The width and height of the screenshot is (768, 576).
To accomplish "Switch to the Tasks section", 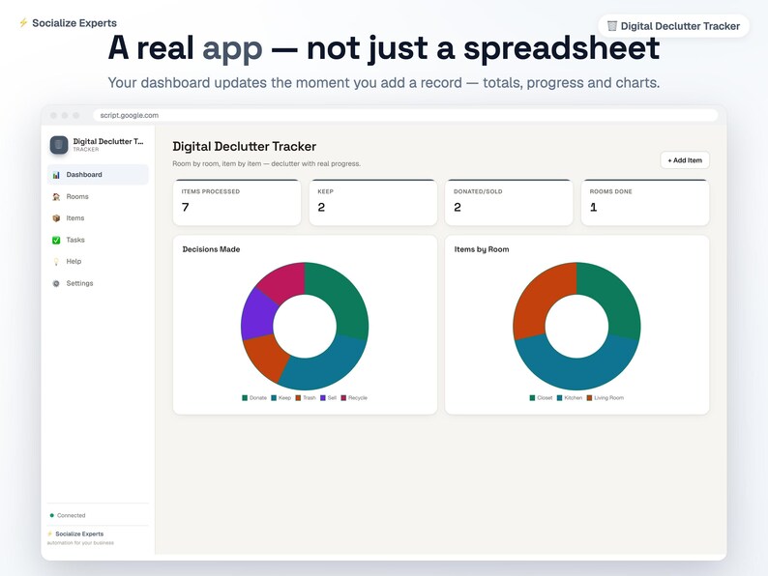I will (x=98, y=240).
